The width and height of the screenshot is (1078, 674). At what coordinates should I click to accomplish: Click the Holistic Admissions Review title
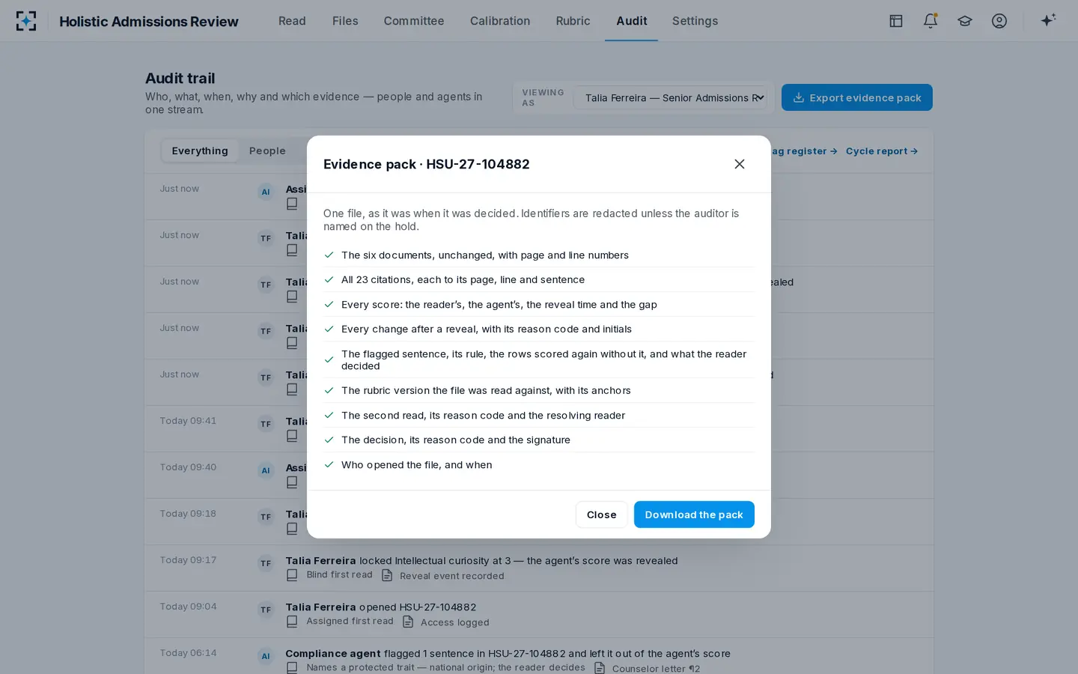[x=149, y=22]
